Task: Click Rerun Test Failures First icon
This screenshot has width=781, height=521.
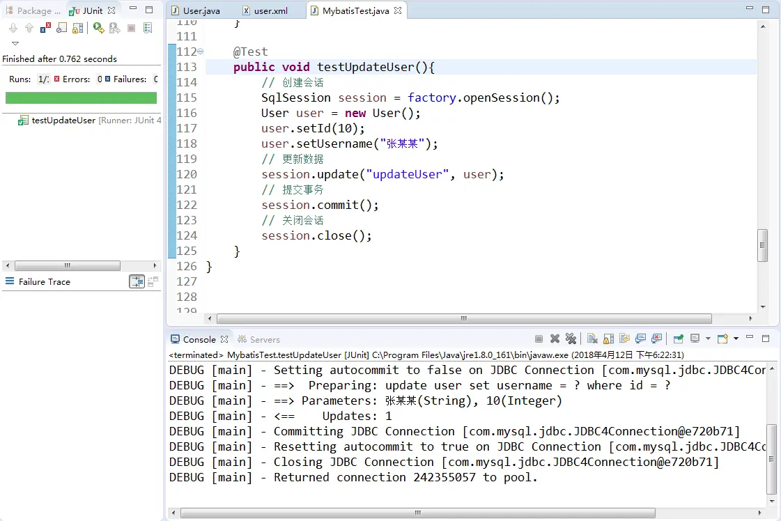Action: click(114, 28)
